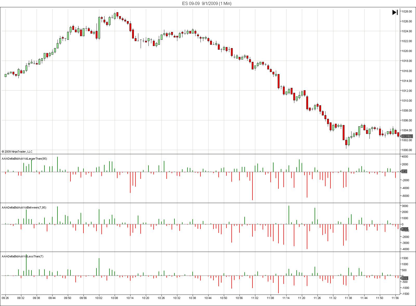Viewport: 416px width, 306px height.
Task: Click the 09:56 time axis label
Action: coord(83,298)
